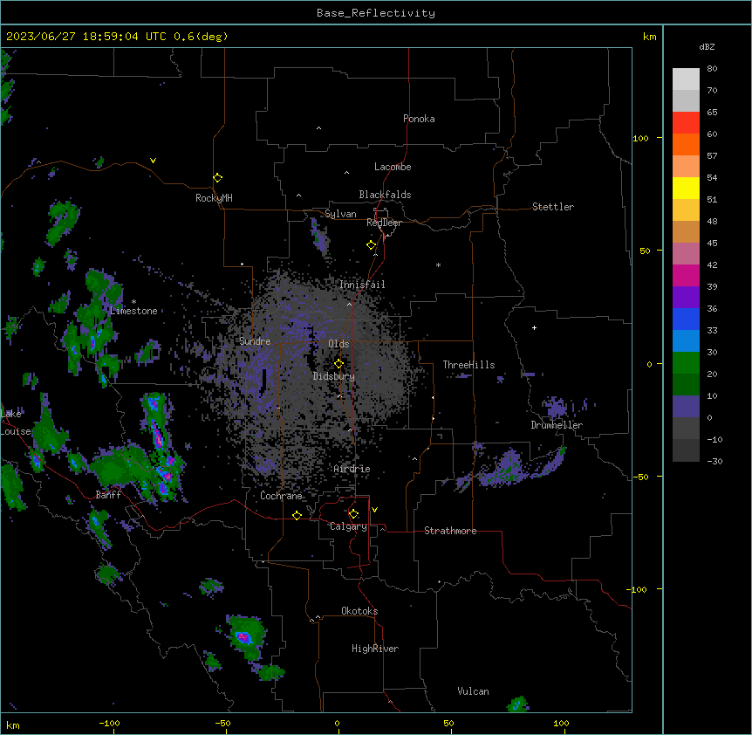This screenshot has height=735, width=752.
Task: Click the red 60-65 dBZ legend swatch
Action: point(686,122)
